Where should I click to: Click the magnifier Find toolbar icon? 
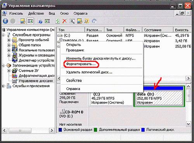(87, 21)
